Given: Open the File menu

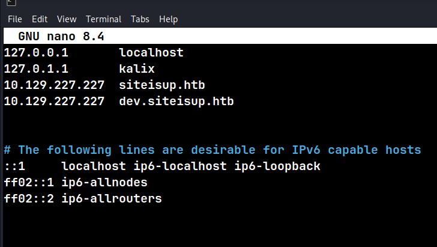Looking at the screenshot, I should pyautogui.click(x=15, y=19).
